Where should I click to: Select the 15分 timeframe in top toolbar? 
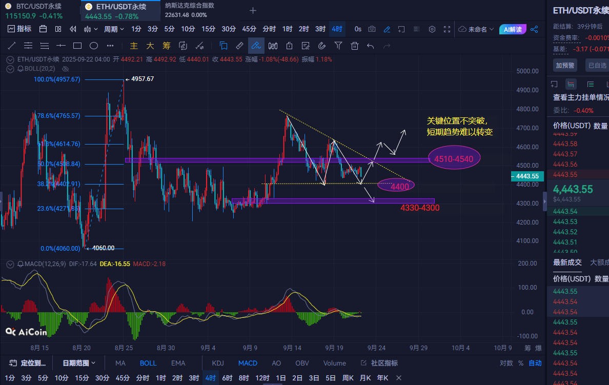208,29
